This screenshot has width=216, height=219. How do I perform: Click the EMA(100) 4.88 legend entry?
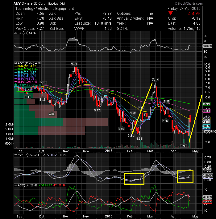pos(26,82)
